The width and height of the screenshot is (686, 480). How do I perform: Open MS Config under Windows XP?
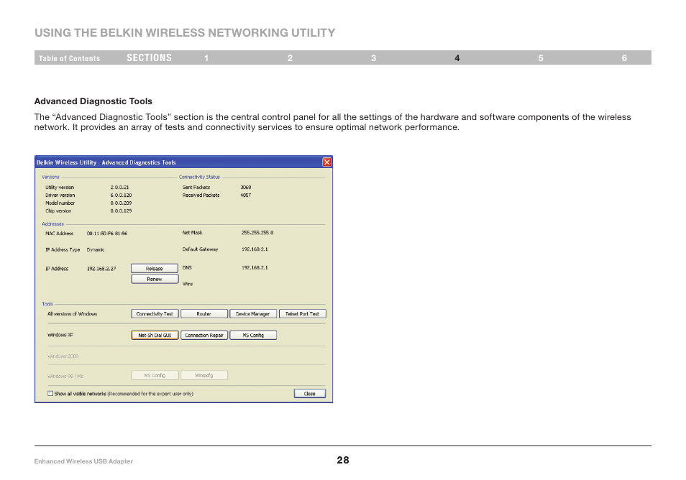[x=253, y=336]
